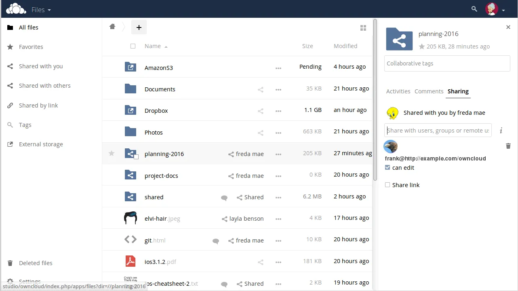Delete frank's share with the trash icon
The height and width of the screenshot is (291, 518).
[x=508, y=146]
